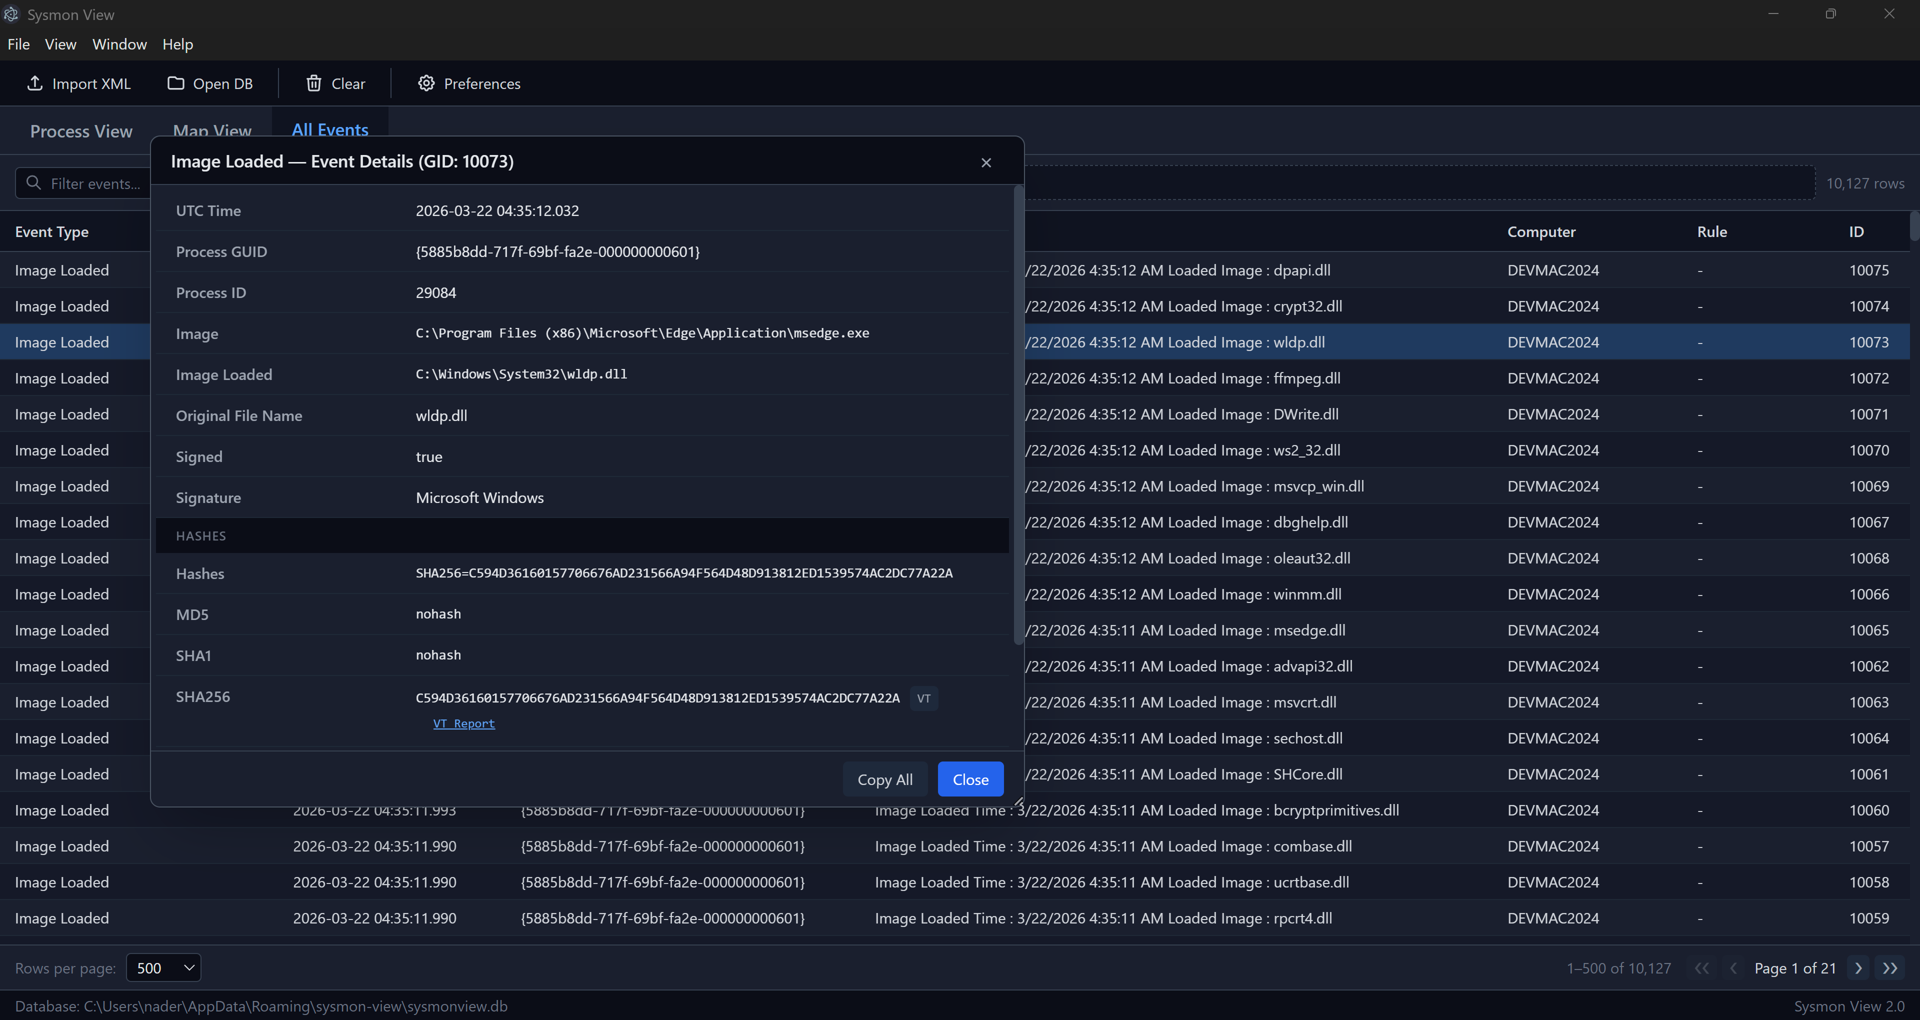The height and width of the screenshot is (1020, 1920).
Task: Switch to the Process View tab
Action: 81,131
